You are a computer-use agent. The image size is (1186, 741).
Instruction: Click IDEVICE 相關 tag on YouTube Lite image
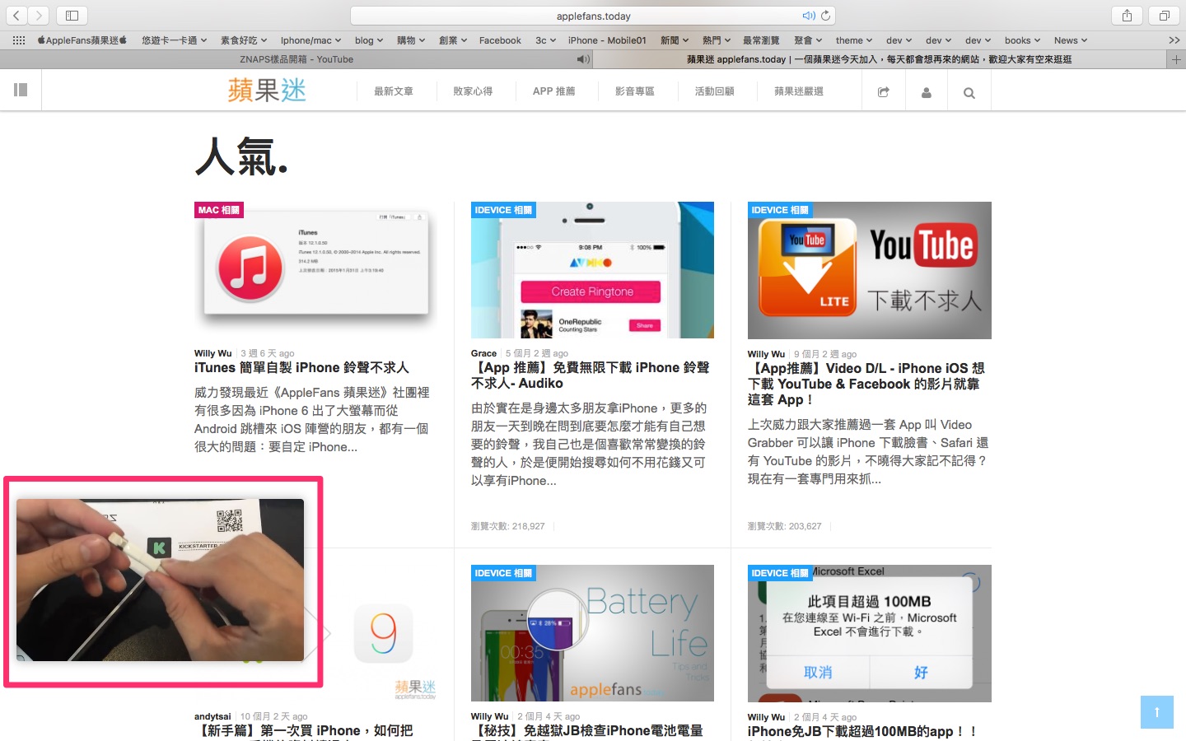(780, 210)
